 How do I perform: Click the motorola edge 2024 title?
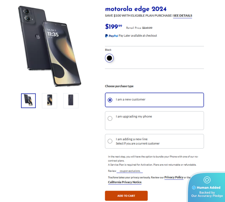coord(136,9)
